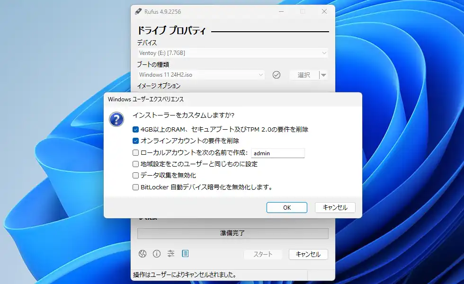
Task: Click the ブートの種類 label
Action: [153, 64]
